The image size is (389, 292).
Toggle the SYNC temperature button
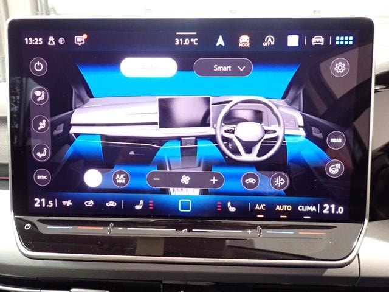coord(42,177)
